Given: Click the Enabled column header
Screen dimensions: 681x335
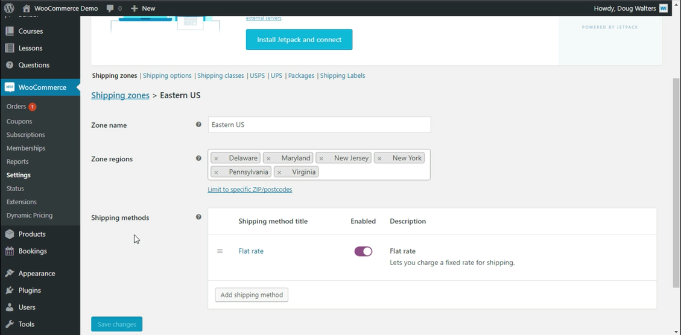Looking at the screenshot, I should pyautogui.click(x=363, y=221).
